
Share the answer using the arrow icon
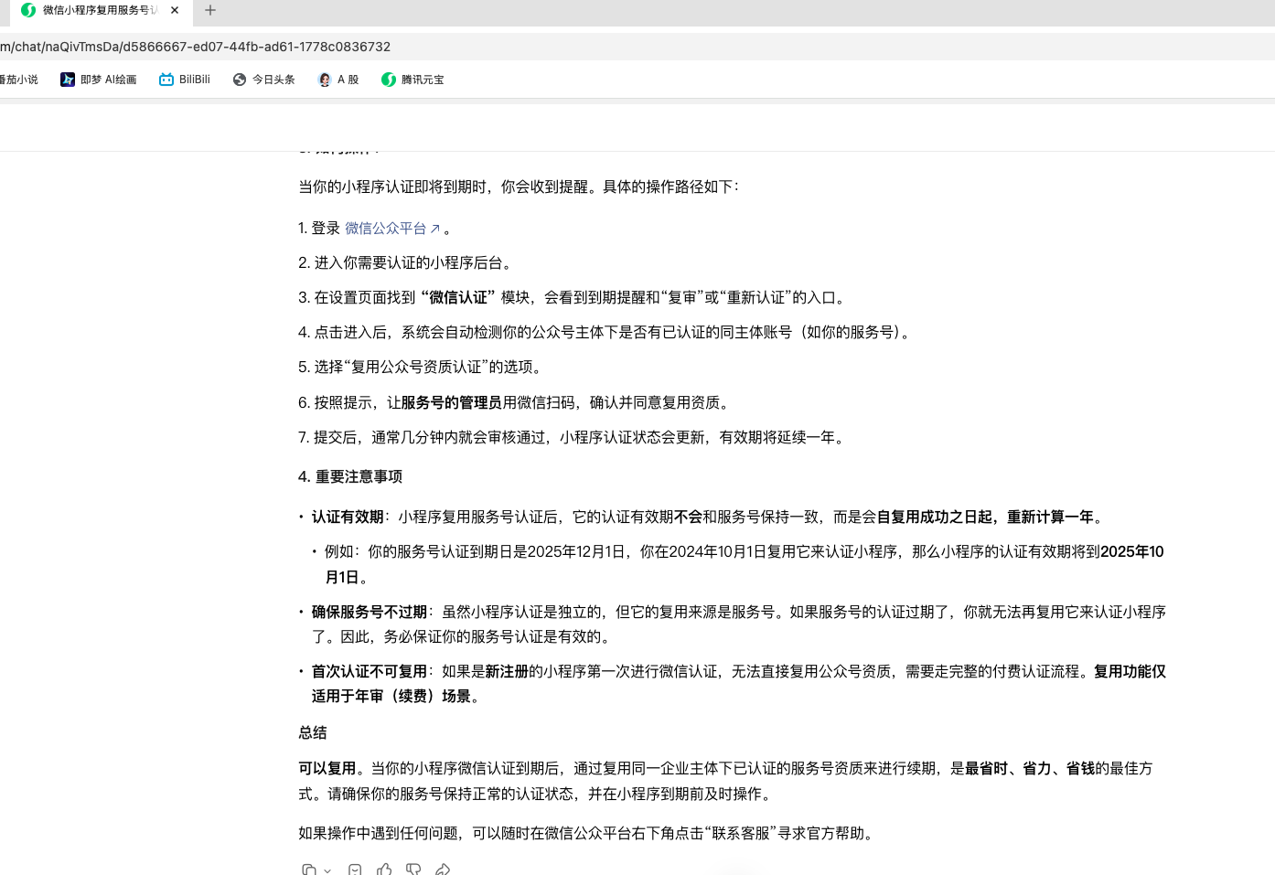[443, 870]
